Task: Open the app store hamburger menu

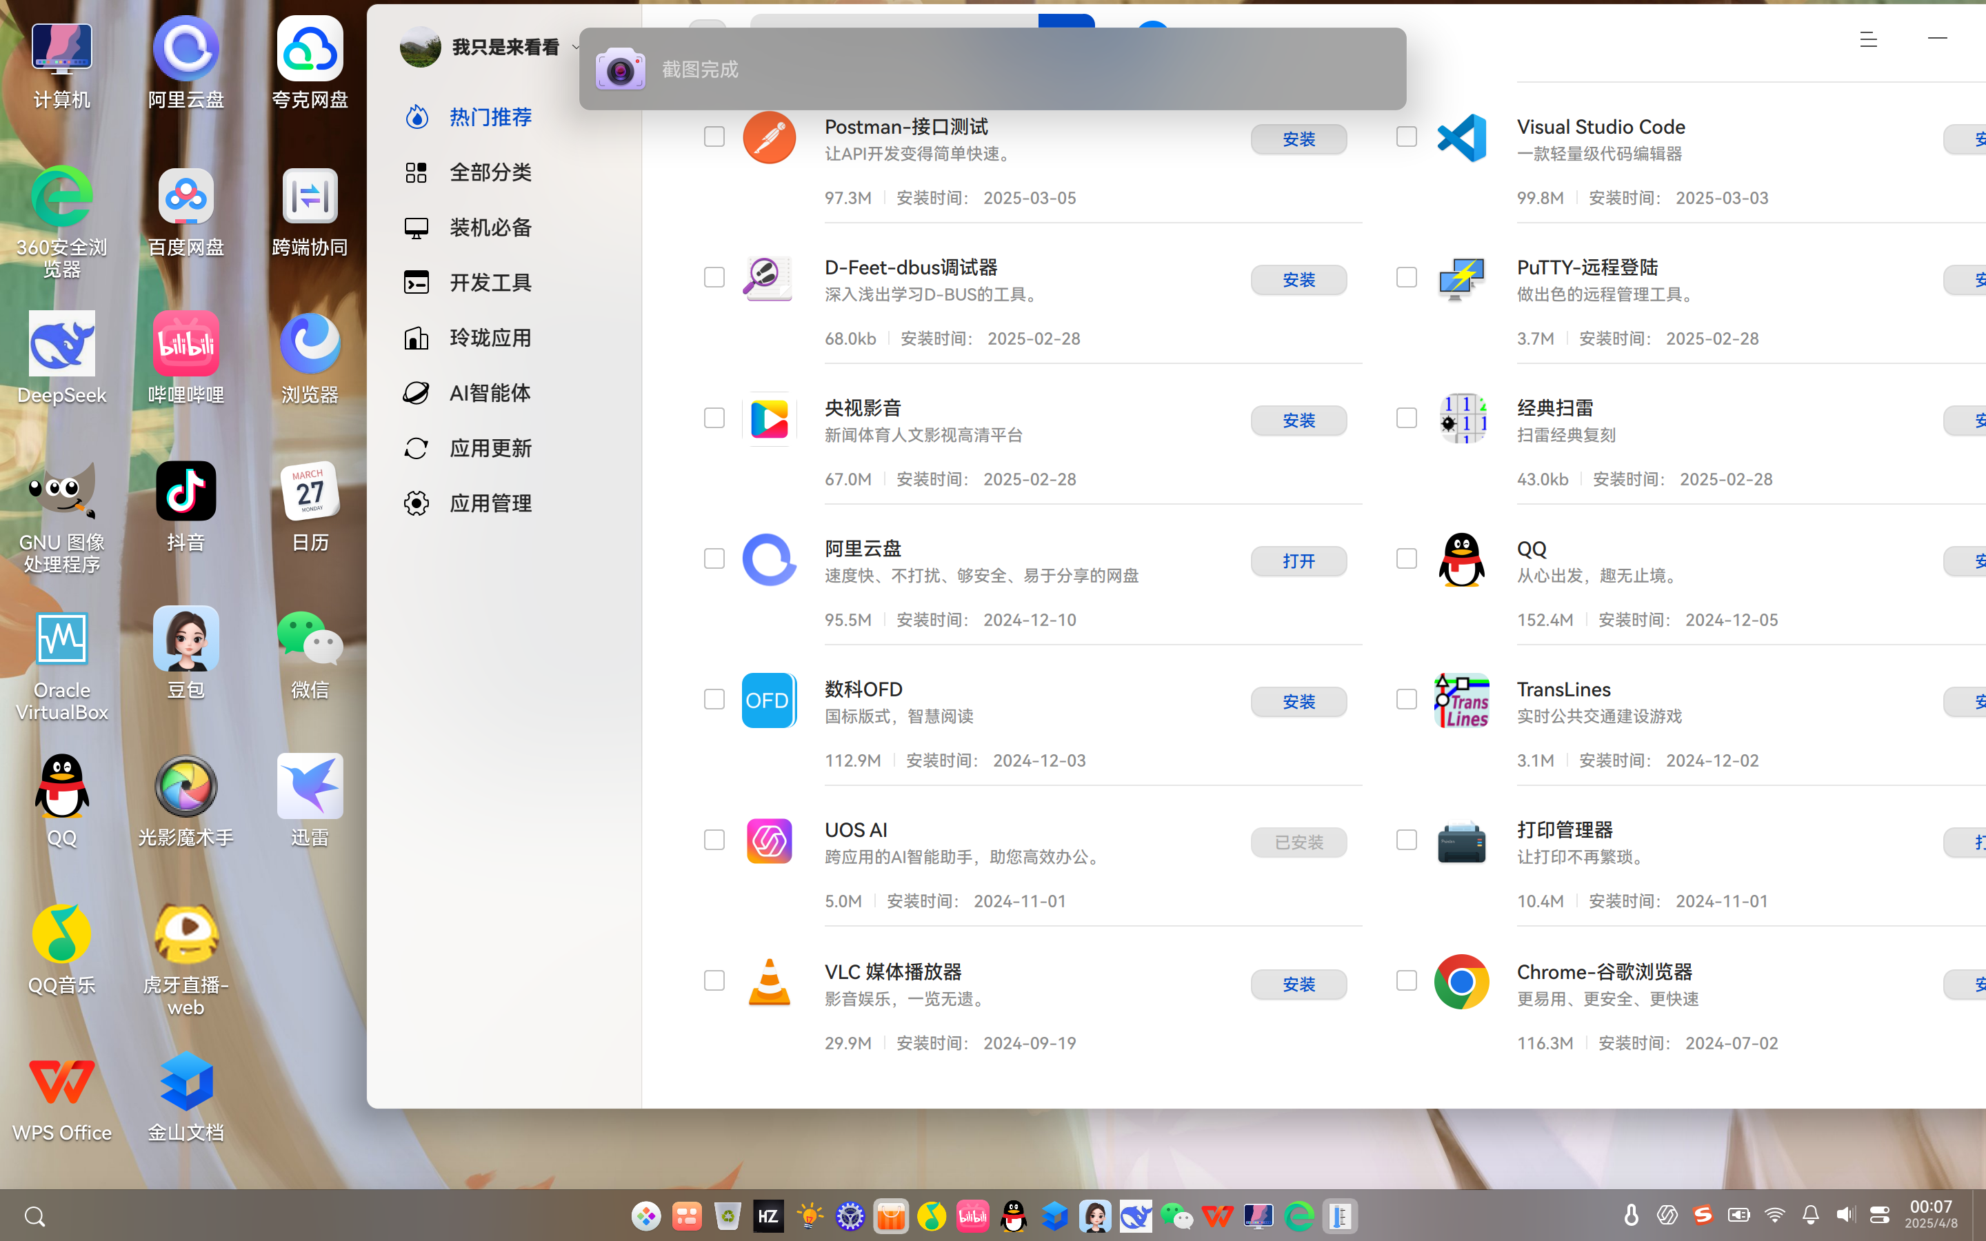Action: coord(1869,39)
